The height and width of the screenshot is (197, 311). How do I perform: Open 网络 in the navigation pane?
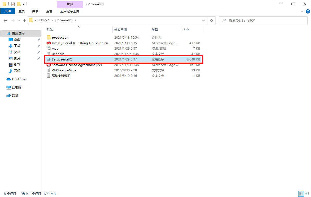coord(15,96)
